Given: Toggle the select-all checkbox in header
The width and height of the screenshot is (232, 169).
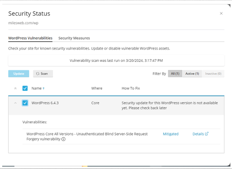Looking at the screenshot, I should [25, 88].
